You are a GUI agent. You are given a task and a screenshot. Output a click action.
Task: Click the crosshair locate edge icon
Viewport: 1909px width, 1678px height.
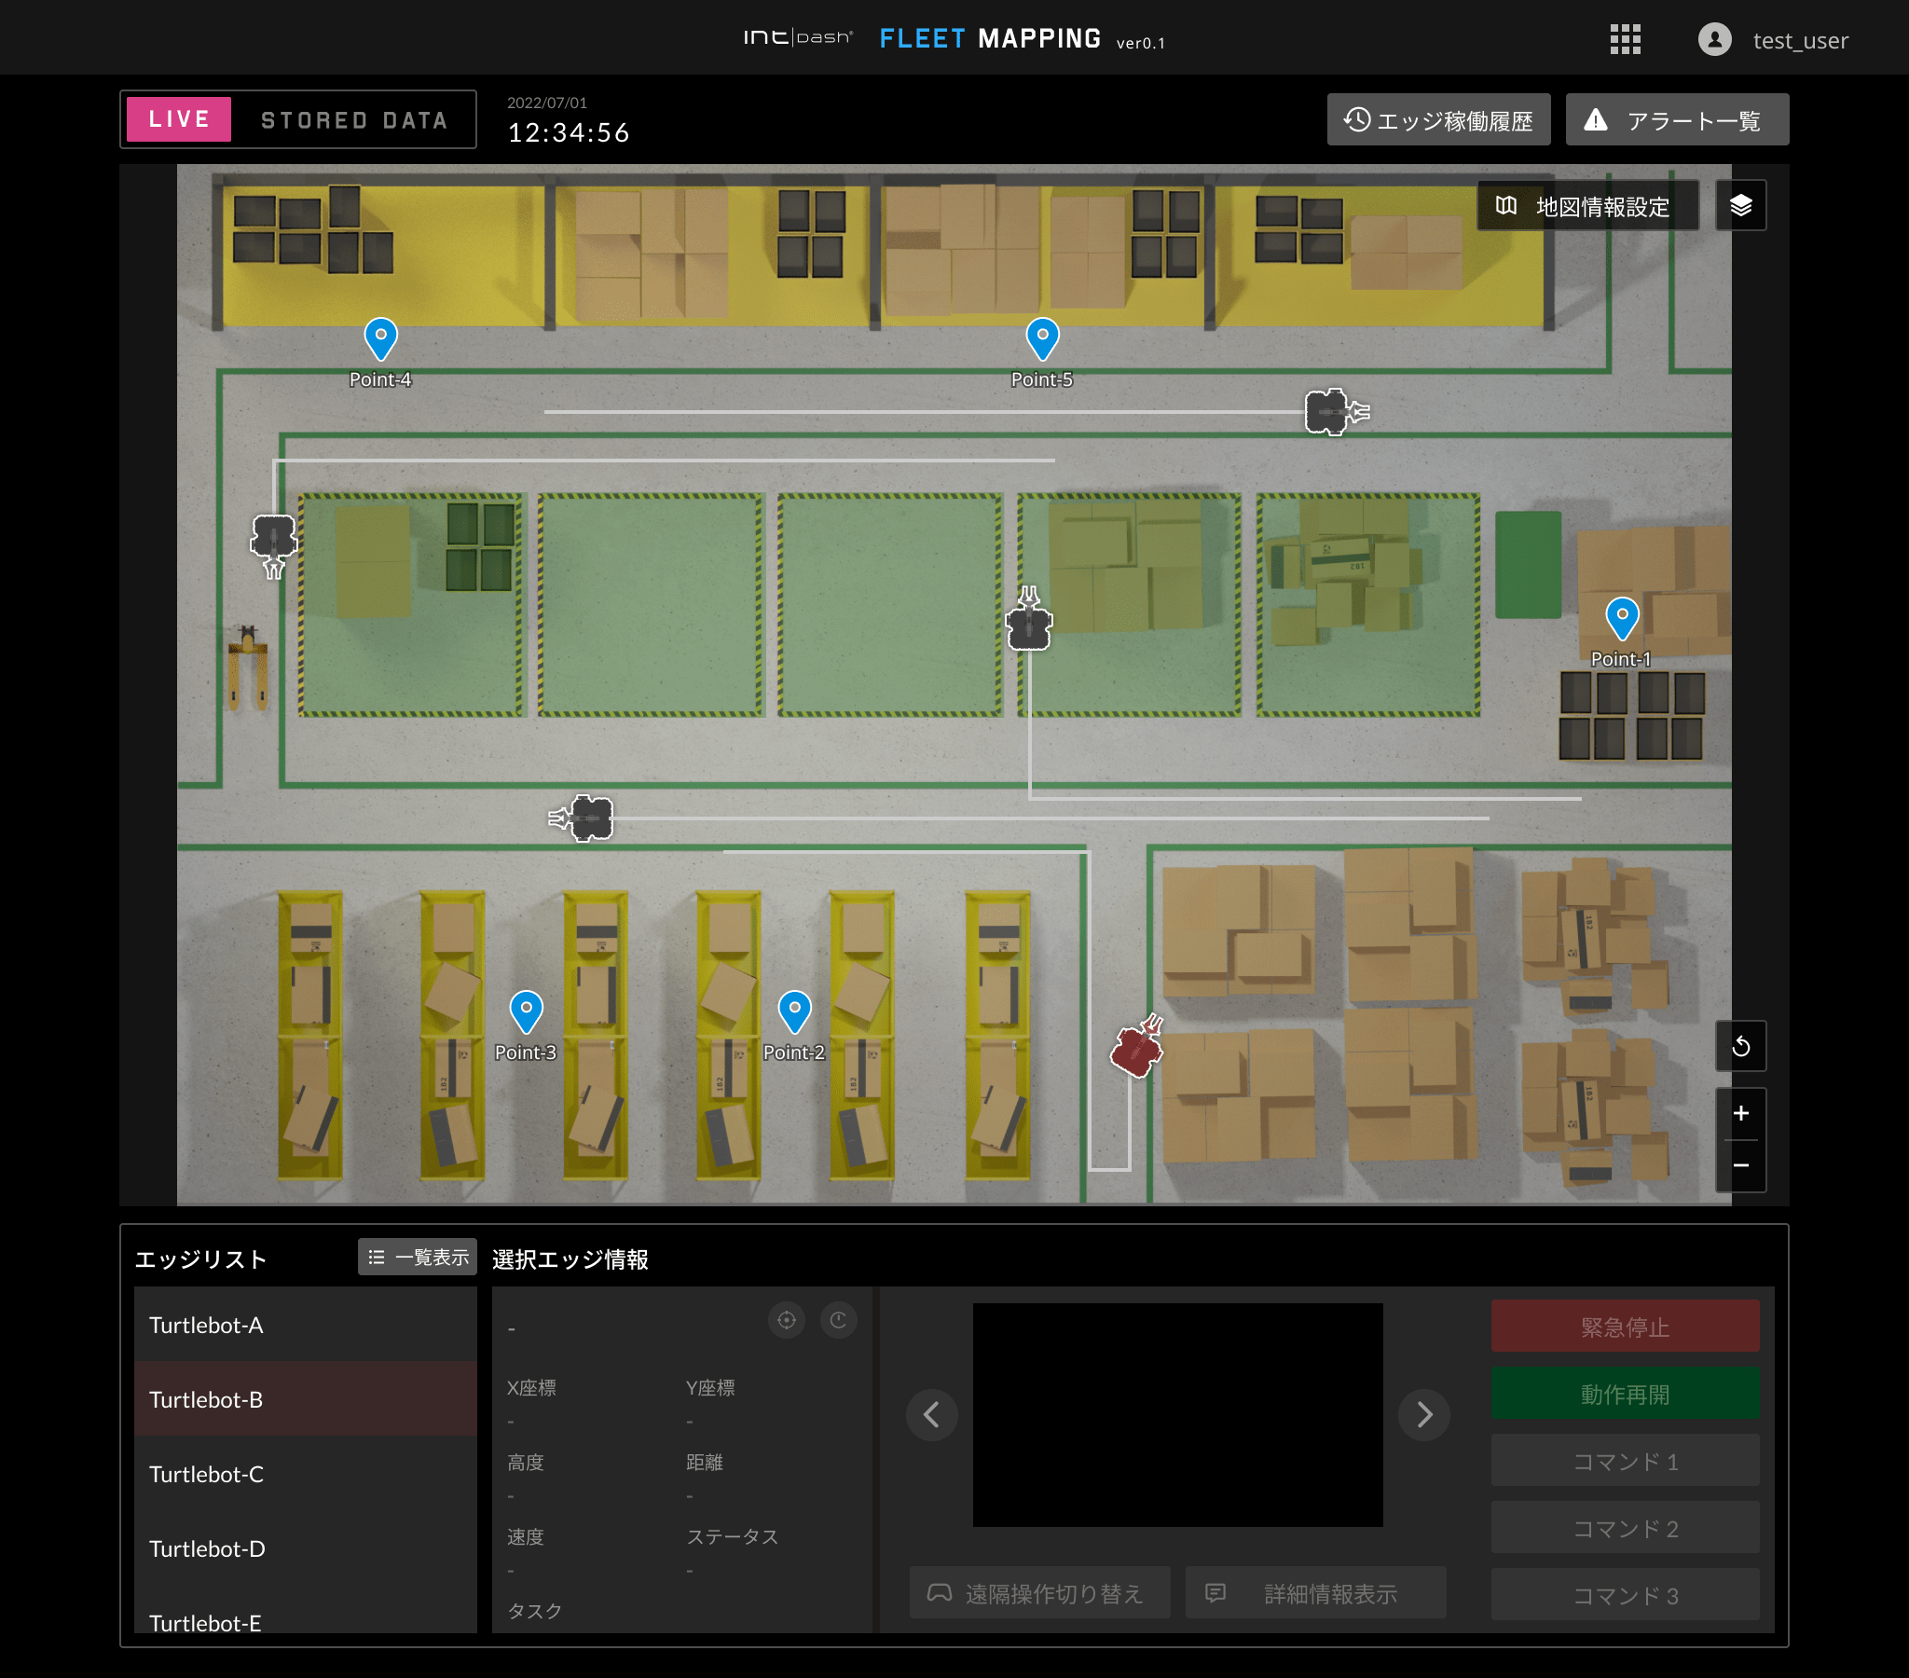pyautogui.click(x=787, y=1320)
